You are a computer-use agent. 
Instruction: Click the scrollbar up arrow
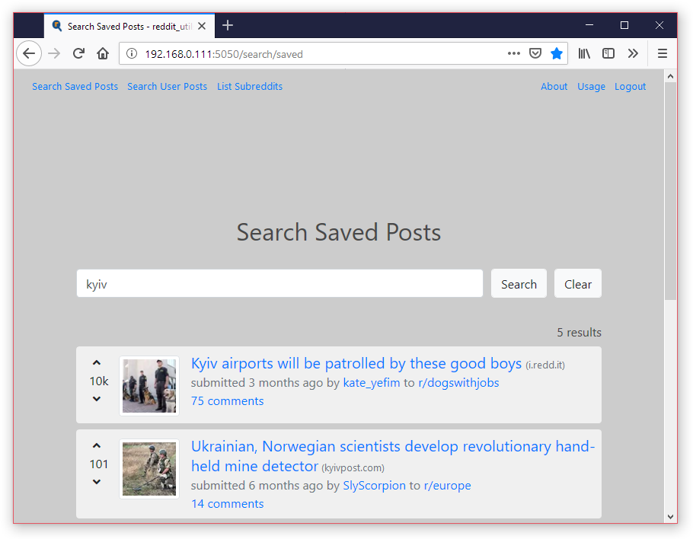[670, 76]
